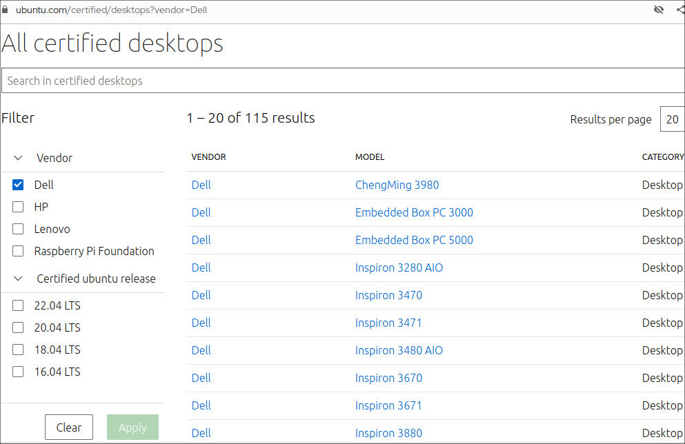The width and height of the screenshot is (685, 444).
Task: Open the Embedded Box PC 3000 link
Action: tap(414, 212)
